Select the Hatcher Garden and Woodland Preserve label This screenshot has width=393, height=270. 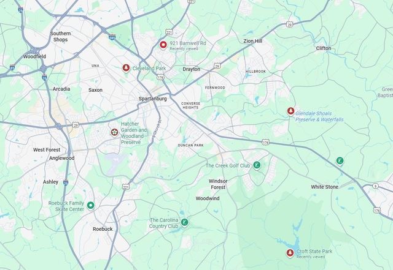click(134, 133)
